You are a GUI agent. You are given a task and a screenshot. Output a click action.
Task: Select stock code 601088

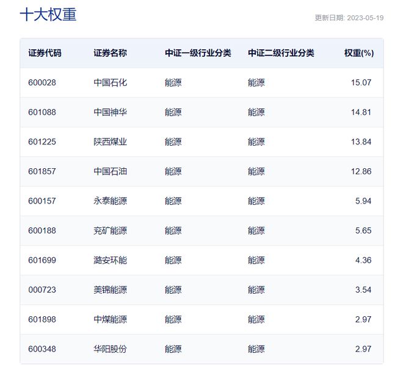click(x=42, y=112)
